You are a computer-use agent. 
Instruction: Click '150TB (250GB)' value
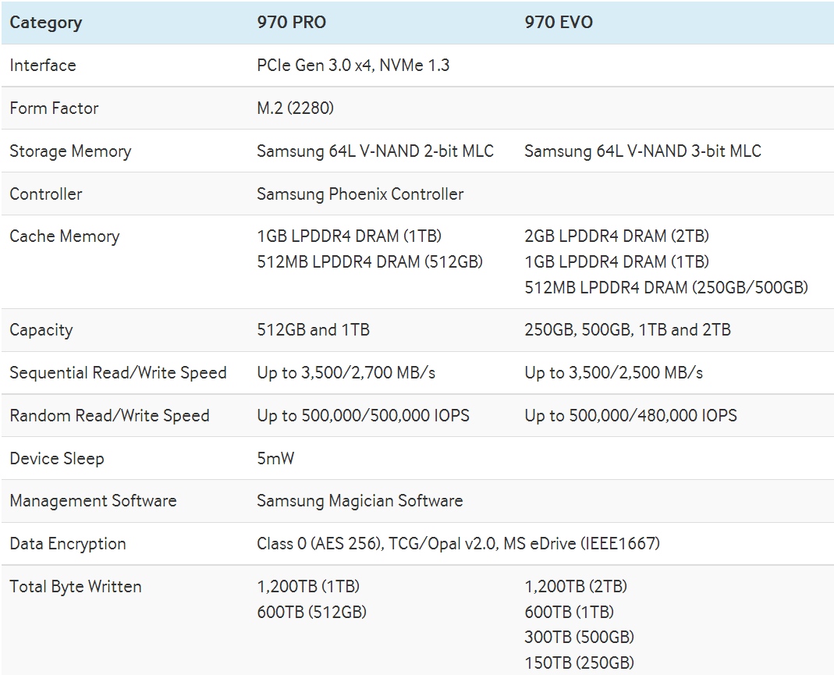coord(579,663)
